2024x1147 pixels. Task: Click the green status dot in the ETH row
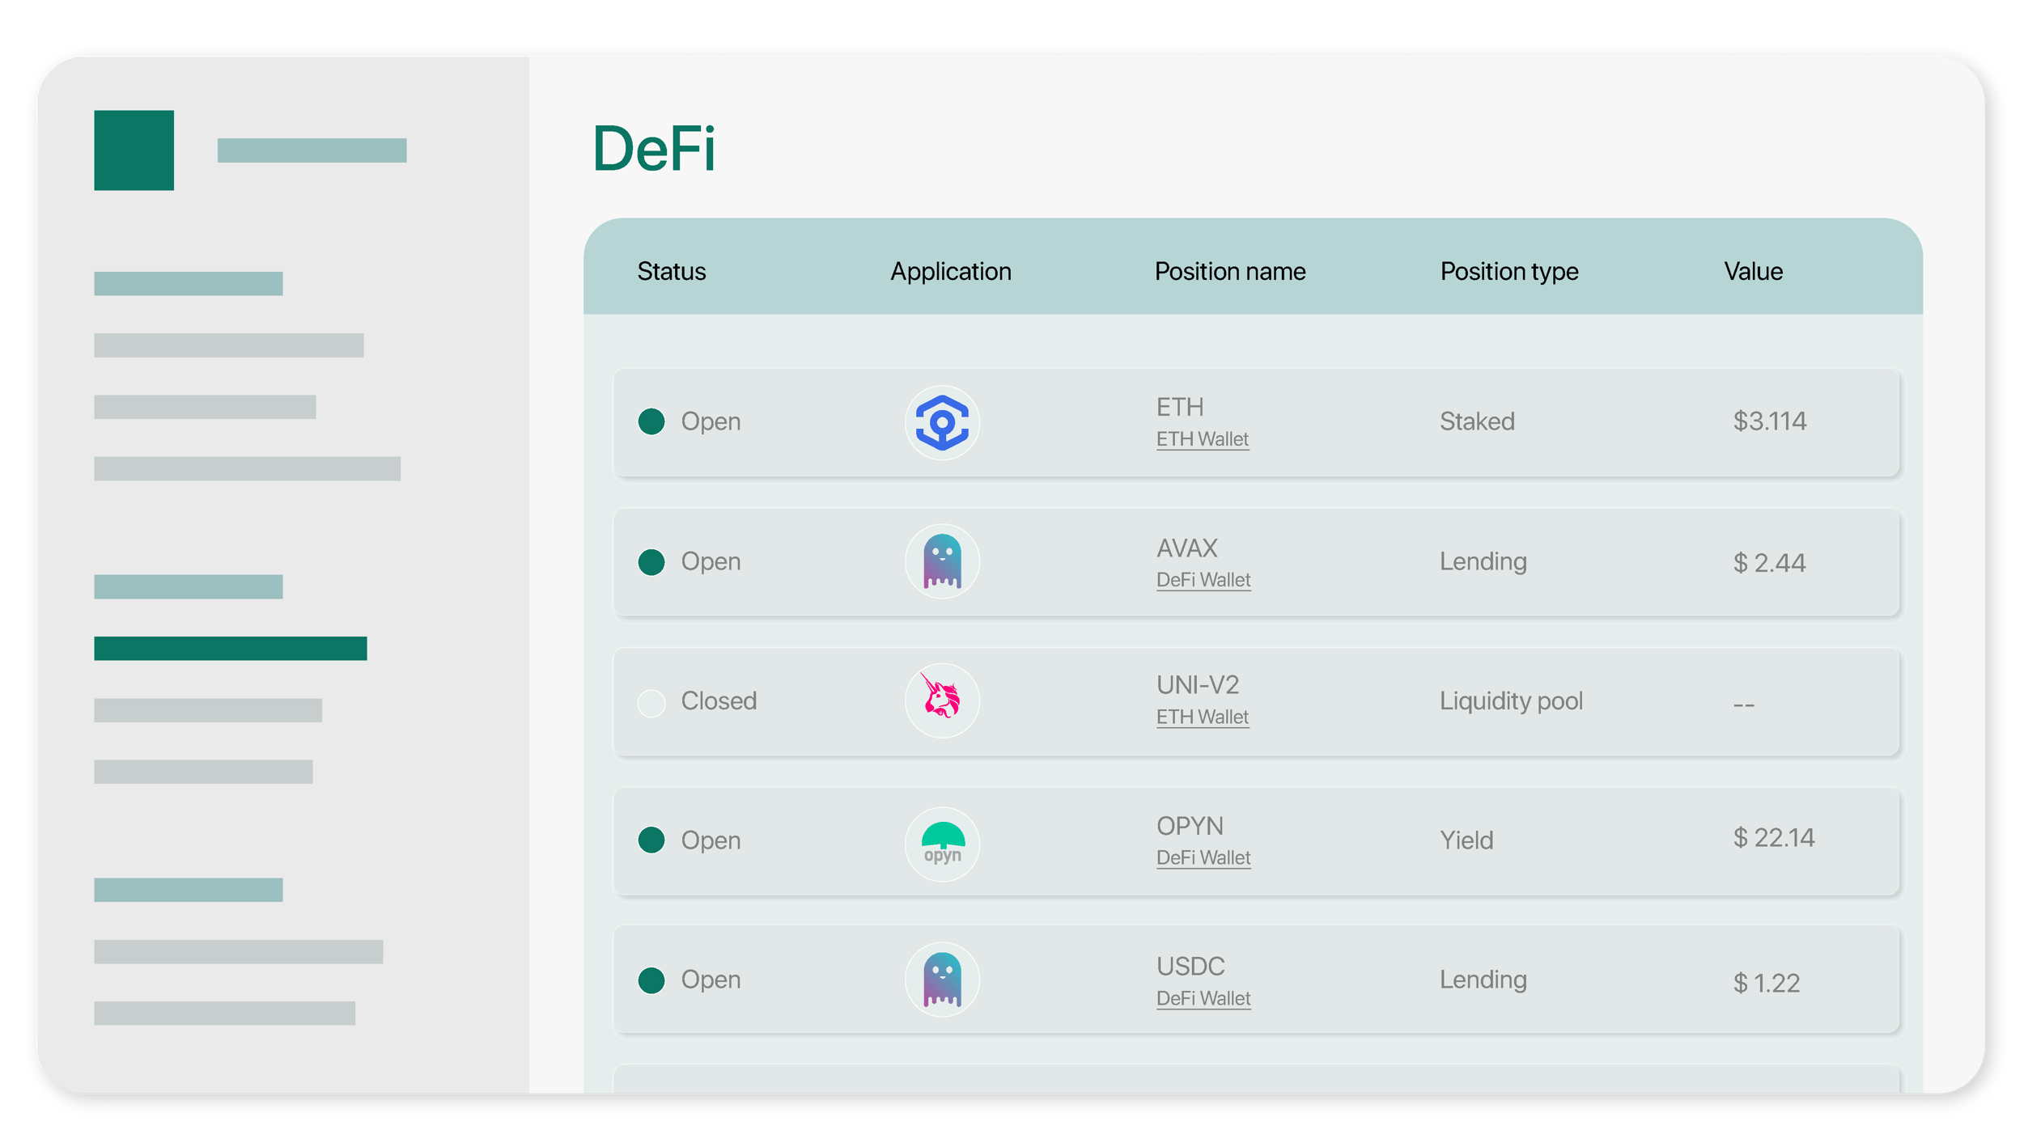click(x=651, y=421)
